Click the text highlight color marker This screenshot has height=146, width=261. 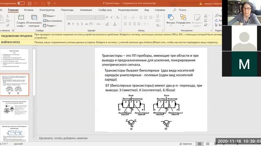click(107, 24)
